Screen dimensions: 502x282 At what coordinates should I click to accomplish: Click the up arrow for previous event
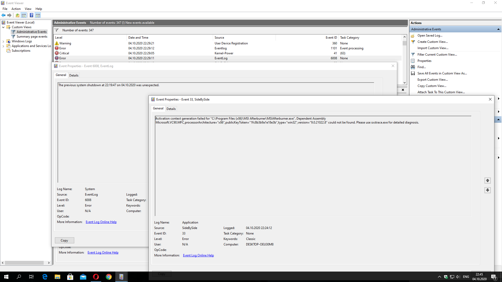(488, 180)
